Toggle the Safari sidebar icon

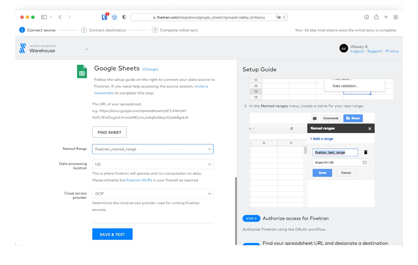(44, 17)
